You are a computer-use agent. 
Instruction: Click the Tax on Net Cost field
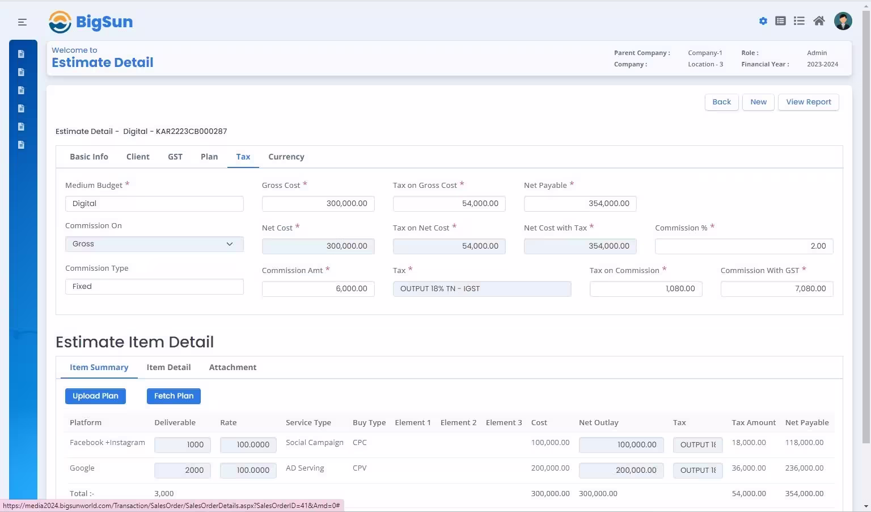coord(449,246)
